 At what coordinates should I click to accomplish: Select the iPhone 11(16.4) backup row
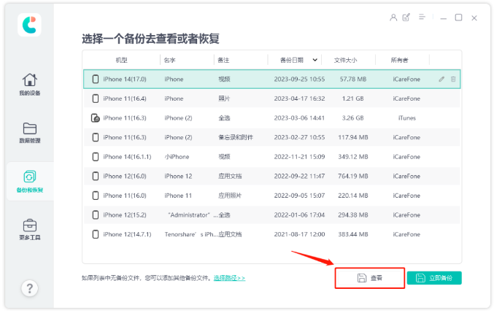[x=271, y=98]
